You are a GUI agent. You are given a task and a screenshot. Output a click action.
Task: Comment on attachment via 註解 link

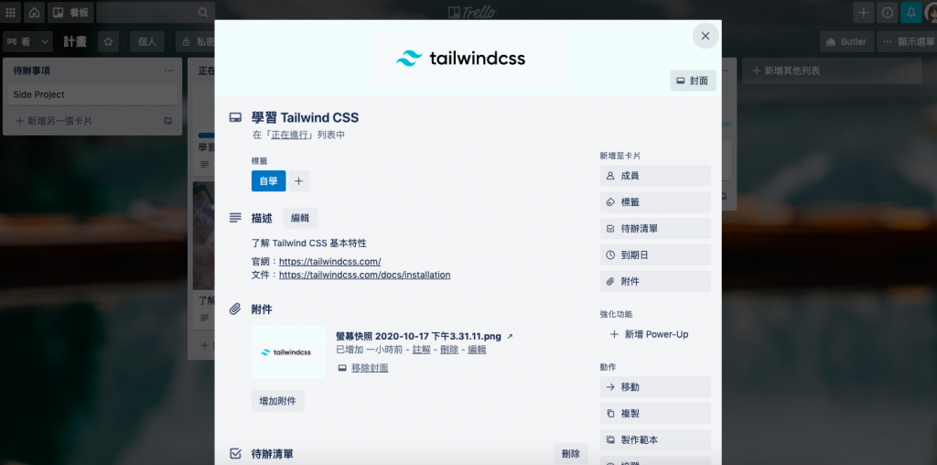(421, 350)
